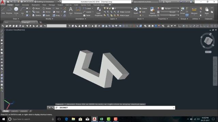
Task: Click Match Layer button
Action: (123, 15)
